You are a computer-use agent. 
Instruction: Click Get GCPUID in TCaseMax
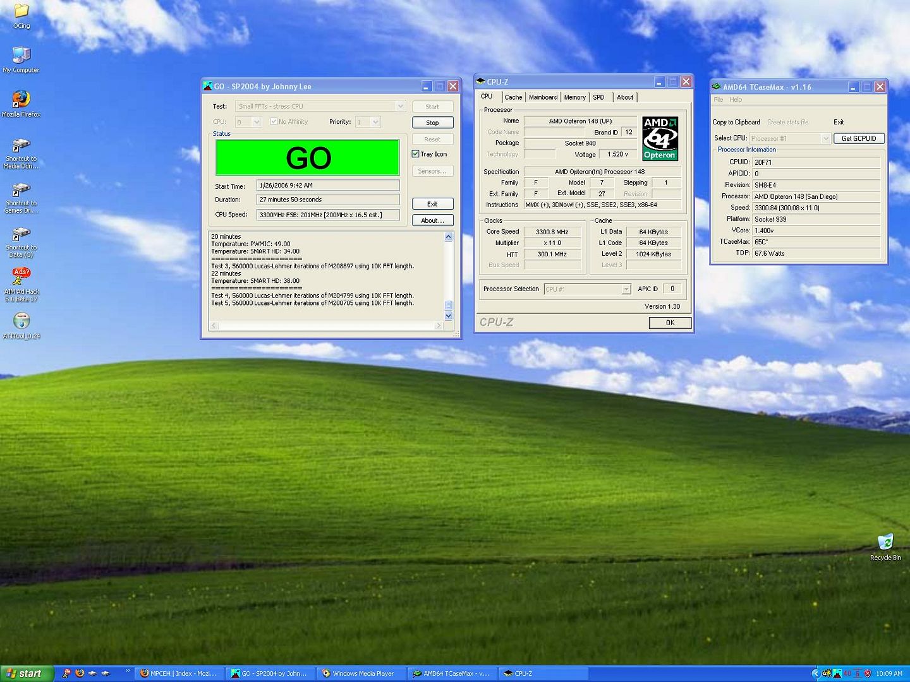point(859,138)
